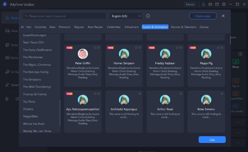The height and width of the screenshot is (152, 248).
Task: Switch to the Favorites tab
Action: [40, 27]
